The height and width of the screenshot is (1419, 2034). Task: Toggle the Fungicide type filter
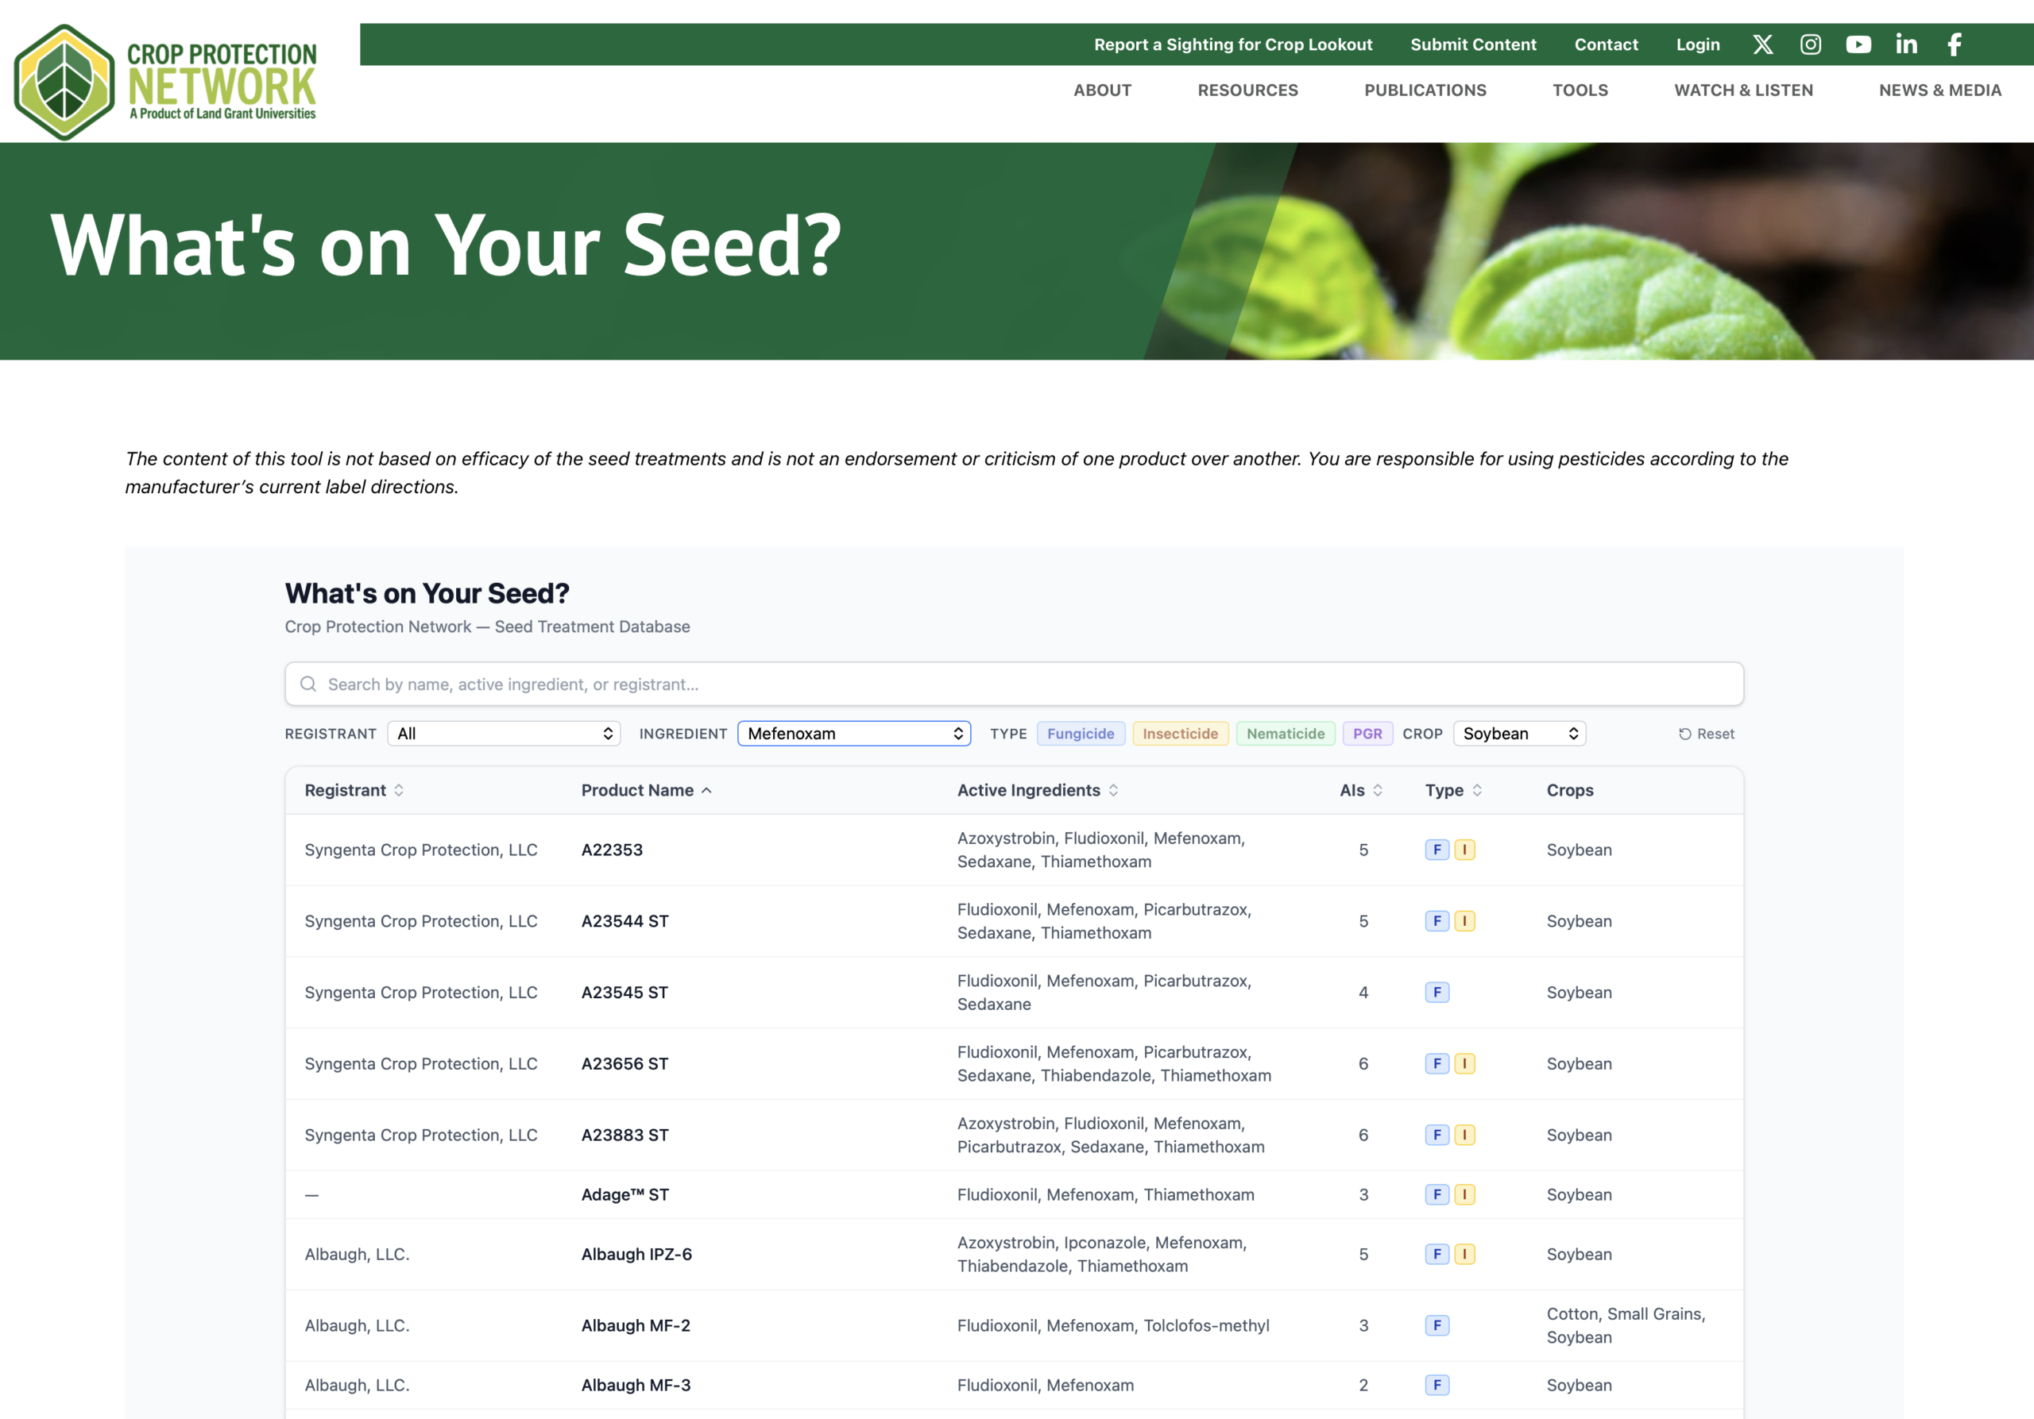coord(1080,733)
